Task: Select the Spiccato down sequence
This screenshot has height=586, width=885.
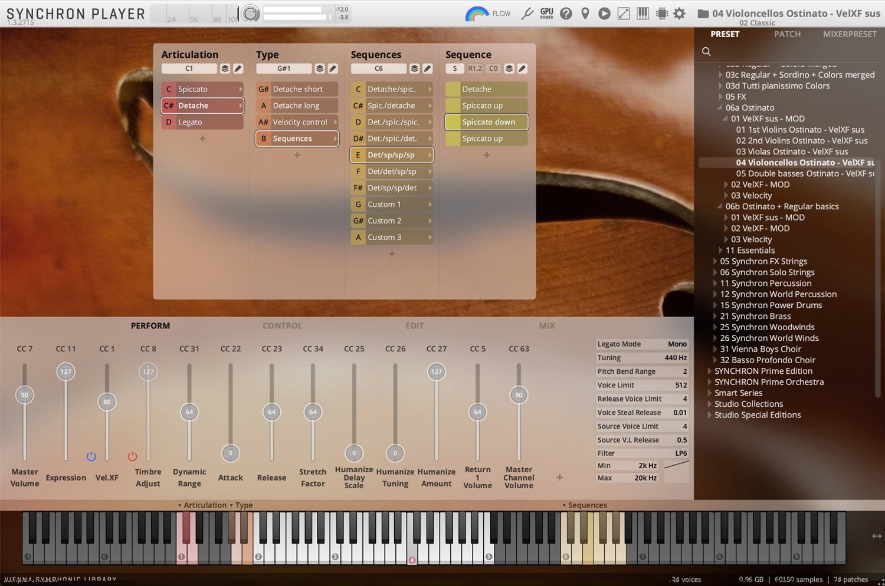Action: coord(486,122)
